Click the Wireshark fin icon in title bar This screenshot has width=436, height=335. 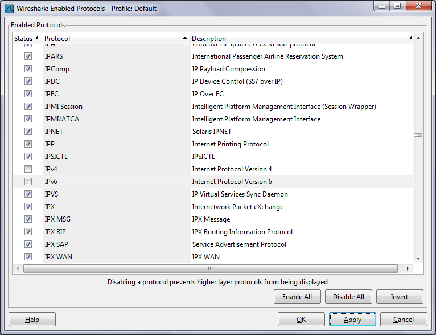tap(9, 9)
